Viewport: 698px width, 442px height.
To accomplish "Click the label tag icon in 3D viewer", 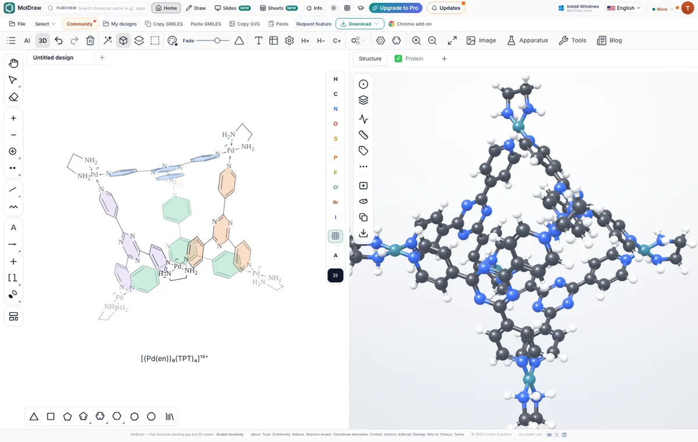I will pos(364,151).
